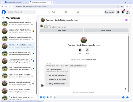The width and height of the screenshot is (133, 102).
Task: Go back in browser
Action: [2, 7]
